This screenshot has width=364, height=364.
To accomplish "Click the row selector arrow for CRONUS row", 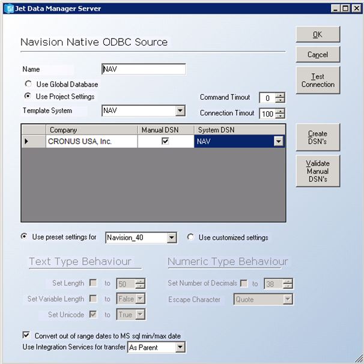I will tap(34, 141).
